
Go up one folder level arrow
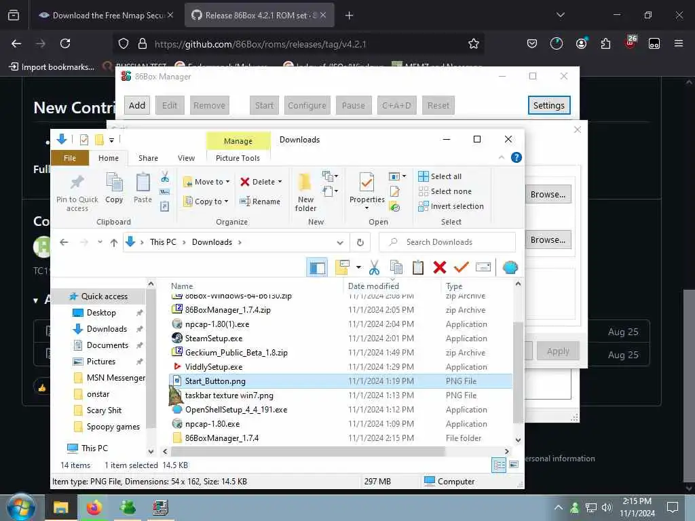tap(114, 242)
